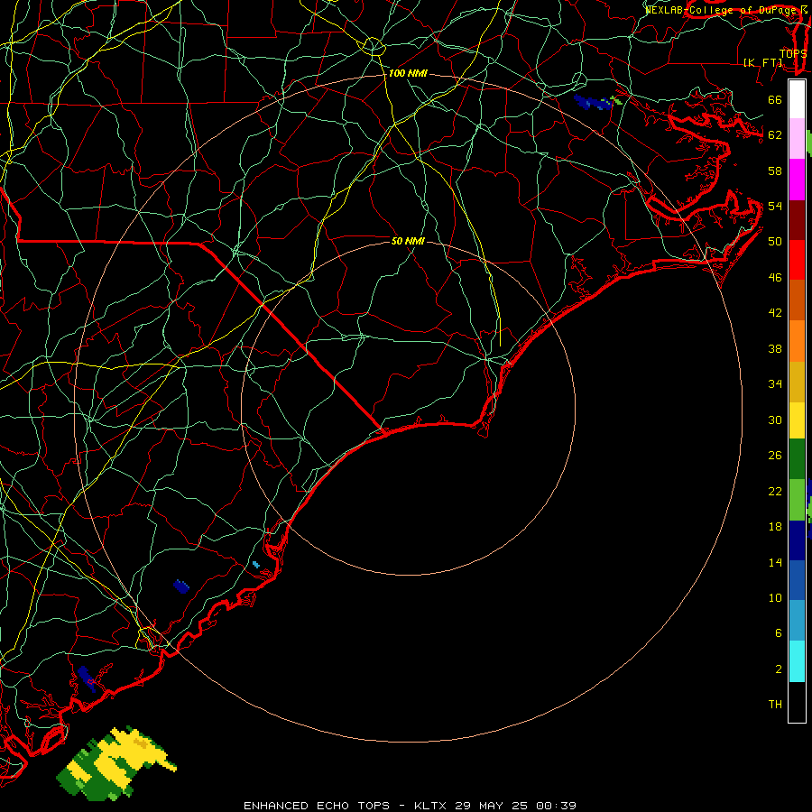This screenshot has width=812, height=812.
Task: Click the light blue legend swatch
Action: point(797,621)
